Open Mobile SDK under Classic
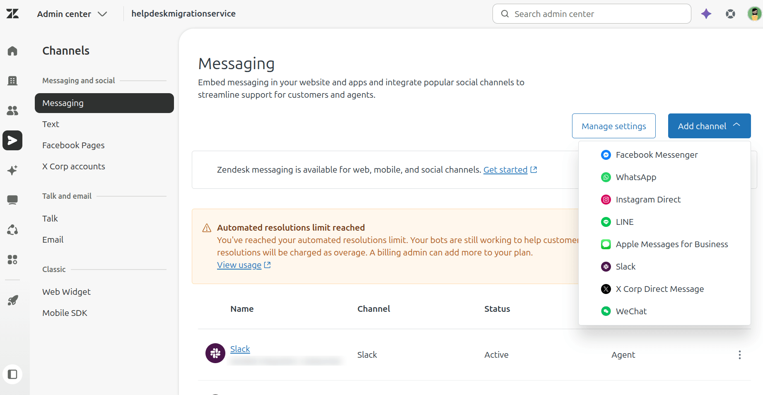This screenshot has height=395, width=763. [x=104, y=313]
